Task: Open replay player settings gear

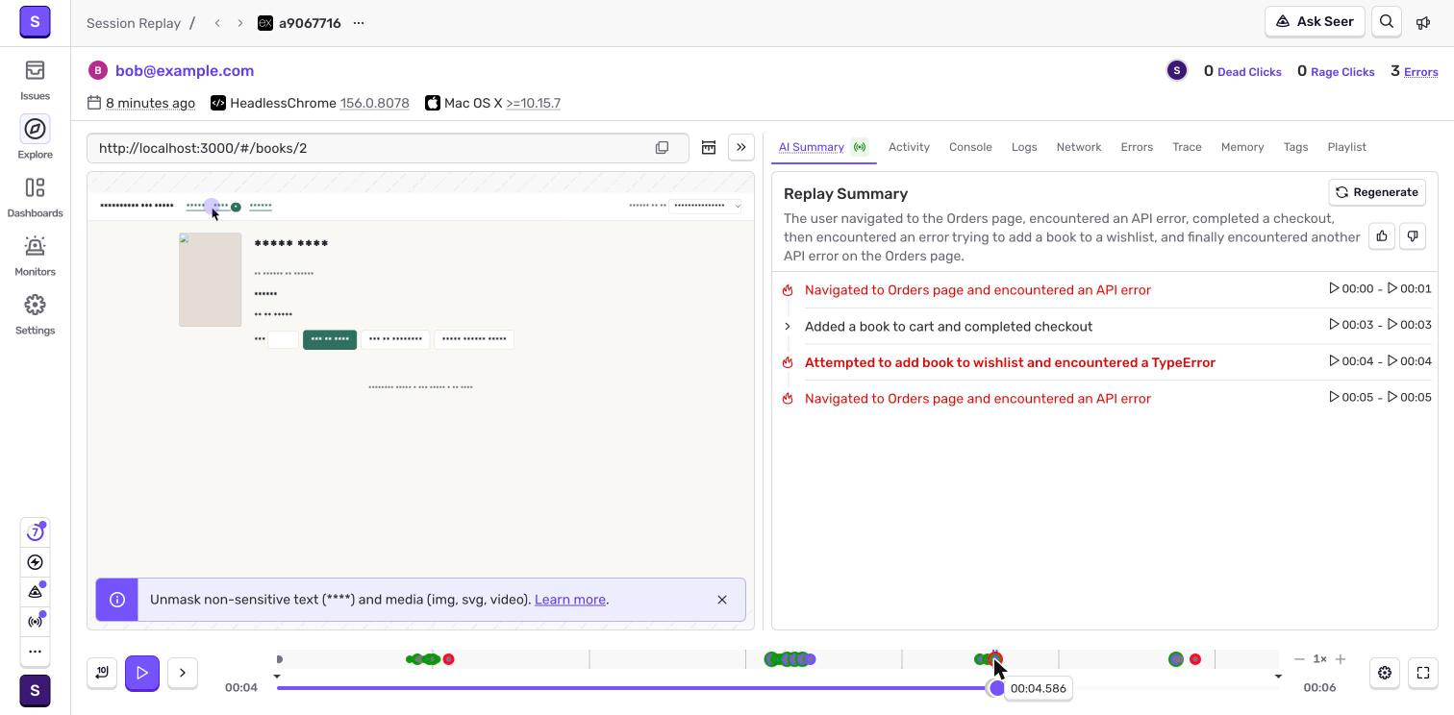Action: (x=1385, y=673)
